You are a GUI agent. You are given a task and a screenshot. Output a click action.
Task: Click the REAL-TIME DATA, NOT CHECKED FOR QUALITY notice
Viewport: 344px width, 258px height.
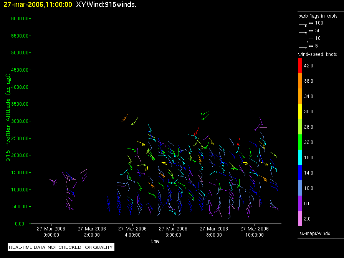(x=61, y=247)
